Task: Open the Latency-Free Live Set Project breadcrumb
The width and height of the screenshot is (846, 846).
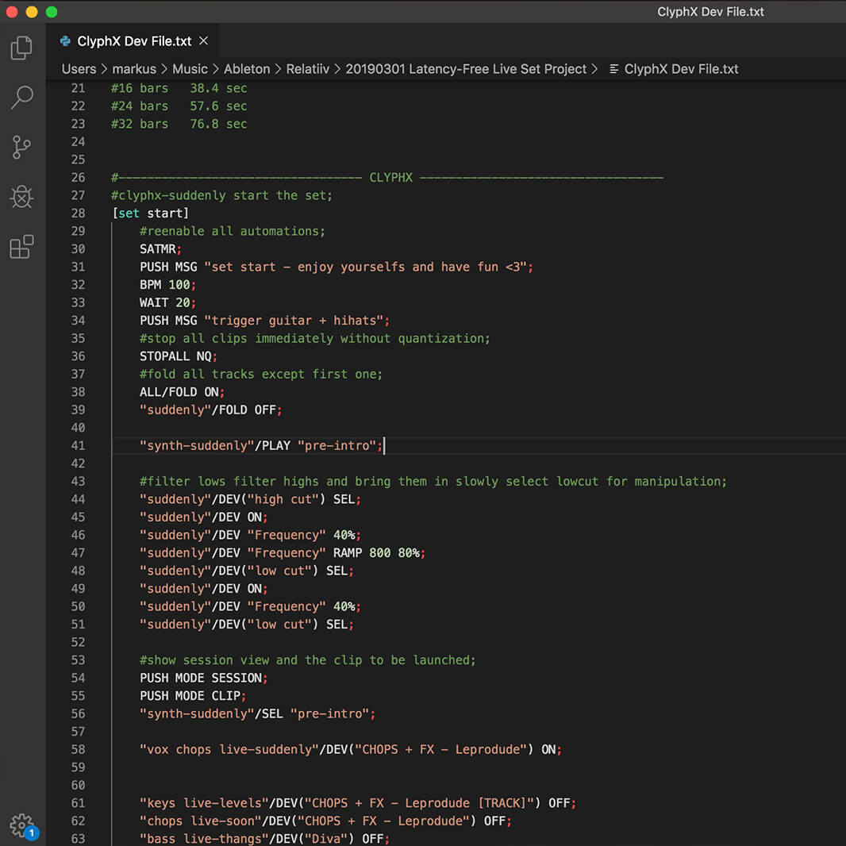Action: (466, 69)
